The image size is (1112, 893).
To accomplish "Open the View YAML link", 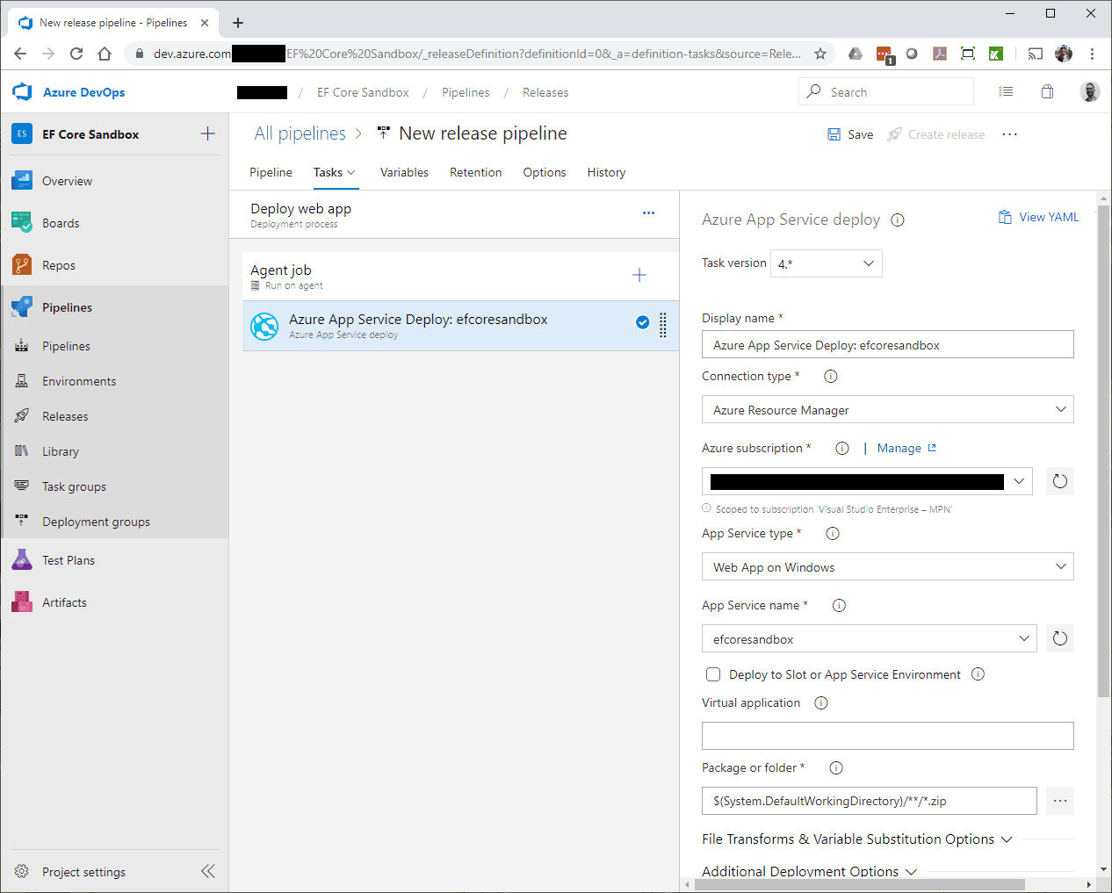I will [x=1038, y=217].
